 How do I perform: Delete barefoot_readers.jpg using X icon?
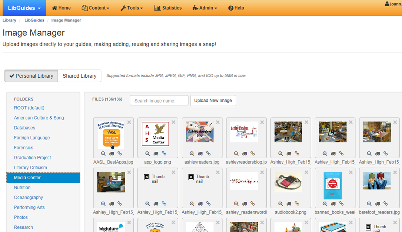(x=395, y=172)
